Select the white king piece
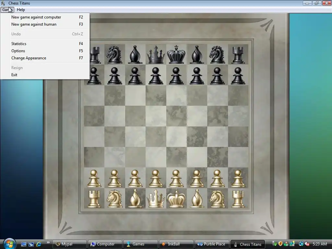332x249 pixels. click(x=176, y=198)
